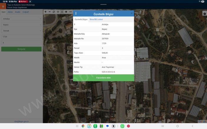Zoom in with the plus tool
The width and height of the screenshot is (207, 129).
point(45,12)
